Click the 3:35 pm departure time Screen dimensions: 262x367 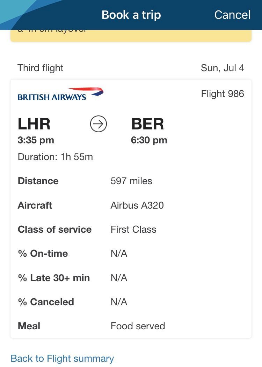click(x=36, y=140)
